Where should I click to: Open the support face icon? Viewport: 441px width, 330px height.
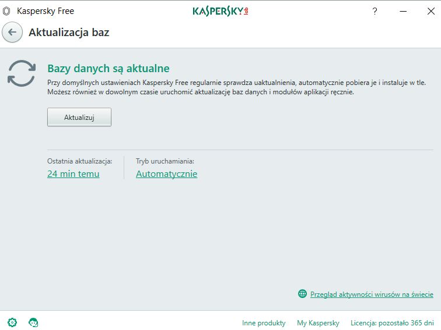(33, 322)
